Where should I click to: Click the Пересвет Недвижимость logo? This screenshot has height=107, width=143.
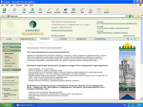tap(33, 28)
